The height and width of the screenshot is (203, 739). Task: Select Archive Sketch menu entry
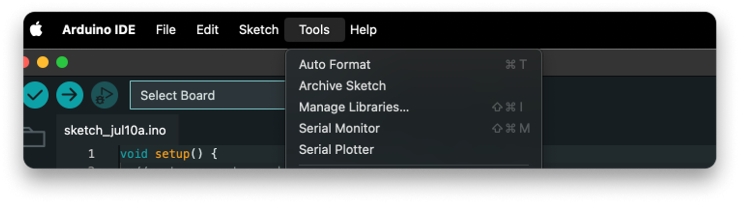[413, 86]
